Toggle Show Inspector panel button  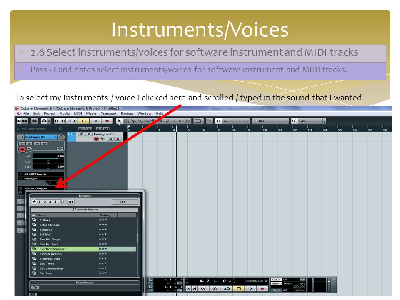point(25,121)
